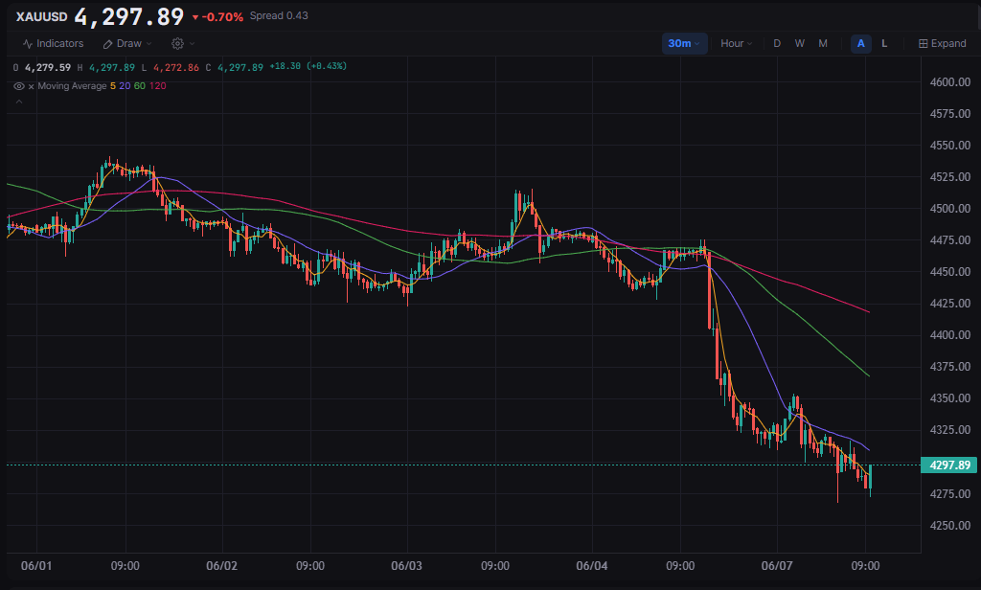Click the low value 4,272.86
Image resolution: width=981 pixels, height=590 pixels.
click(x=176, y=67)
